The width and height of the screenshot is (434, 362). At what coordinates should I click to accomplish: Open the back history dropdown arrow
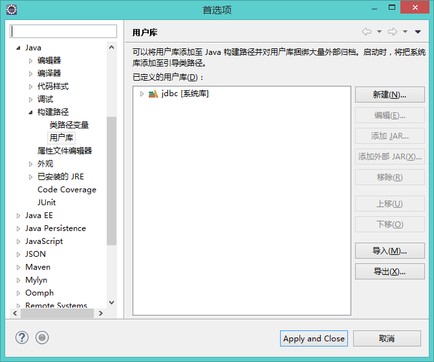coord(380,32)
